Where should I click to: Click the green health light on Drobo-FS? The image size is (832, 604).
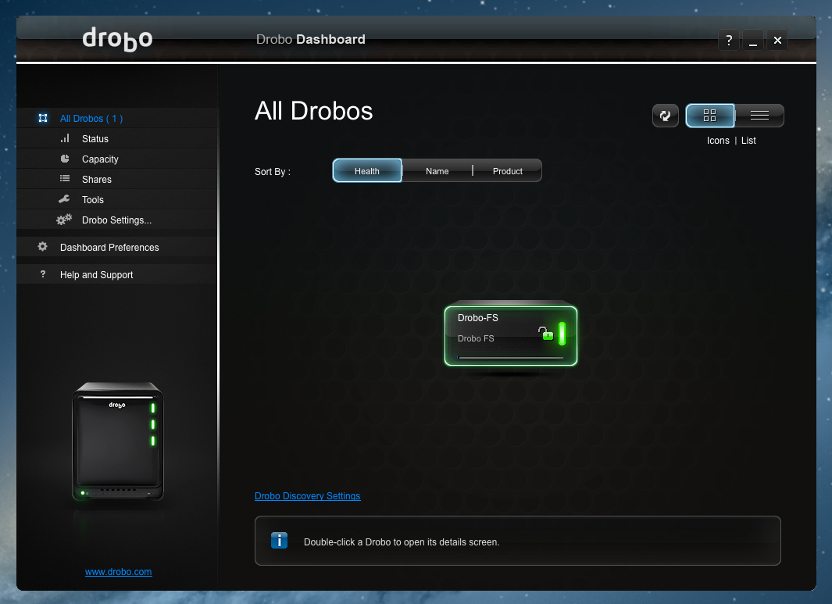562,334
